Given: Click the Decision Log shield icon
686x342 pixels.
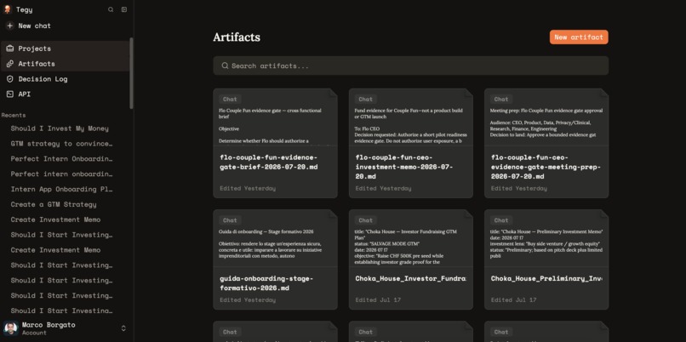Looking at the screenshot, I should [9, 79].
